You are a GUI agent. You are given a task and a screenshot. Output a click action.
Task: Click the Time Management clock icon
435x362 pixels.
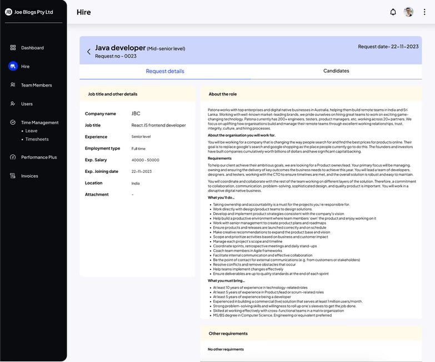13,123
